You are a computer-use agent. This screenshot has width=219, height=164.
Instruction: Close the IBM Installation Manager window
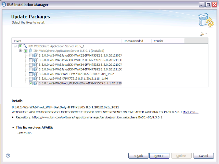215,4
